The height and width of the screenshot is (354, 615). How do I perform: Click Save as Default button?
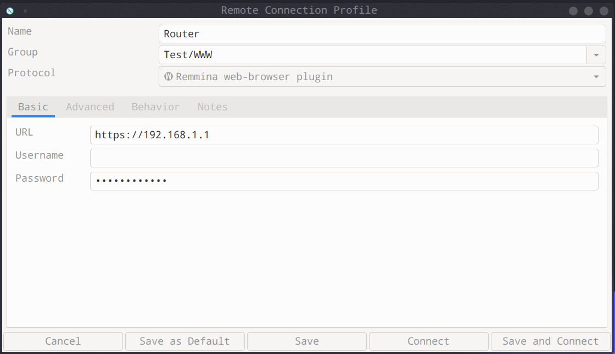pos(185,341)
